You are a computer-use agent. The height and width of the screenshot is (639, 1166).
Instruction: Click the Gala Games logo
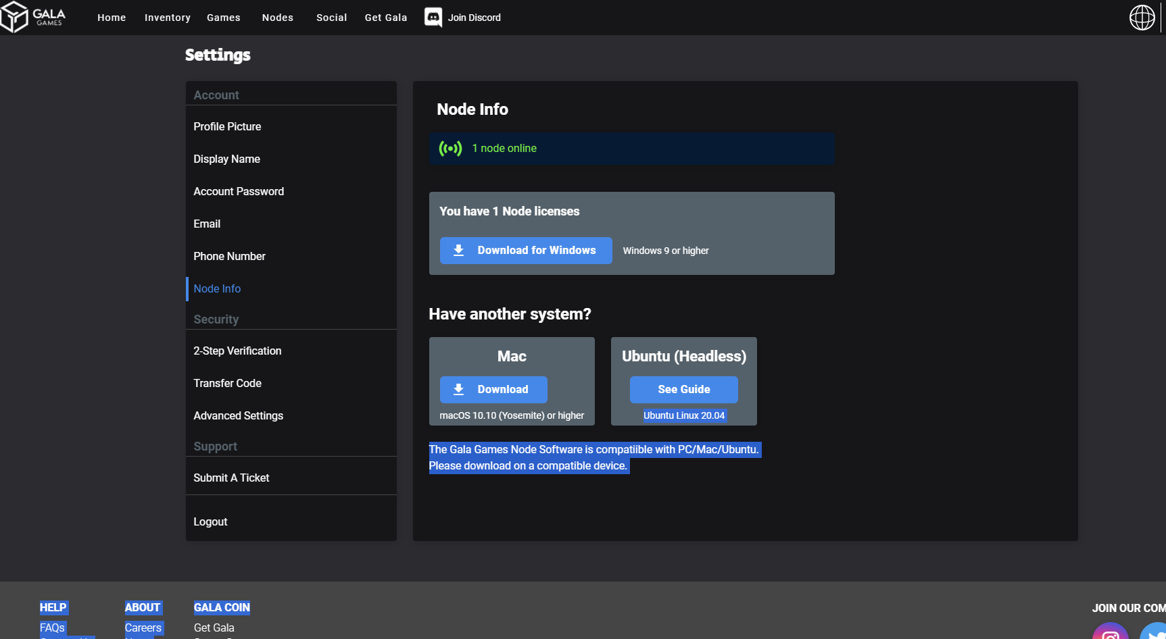[x=33, y=18]
